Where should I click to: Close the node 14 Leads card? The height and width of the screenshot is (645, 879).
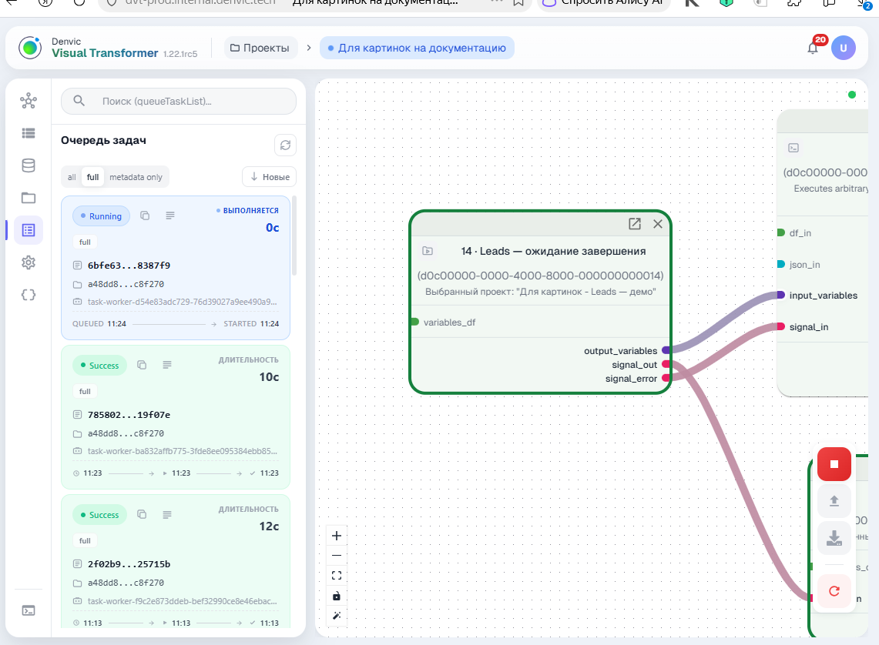[x=658, y=224]
